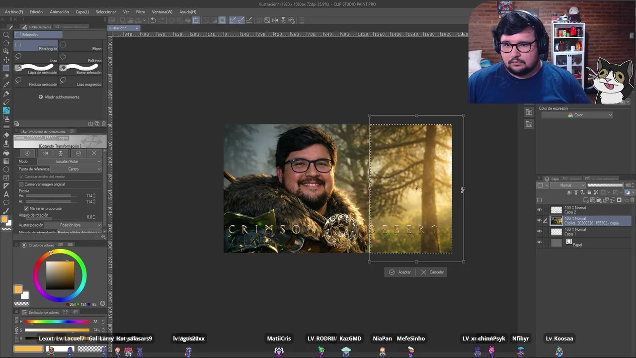
Task: Open Punto de referencia Centro dropdown
Action: [77, 169]
